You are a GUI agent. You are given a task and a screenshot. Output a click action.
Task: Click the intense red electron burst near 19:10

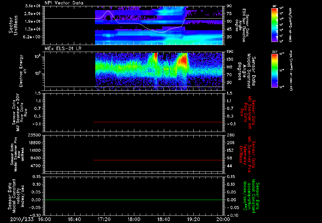[183, 60]
